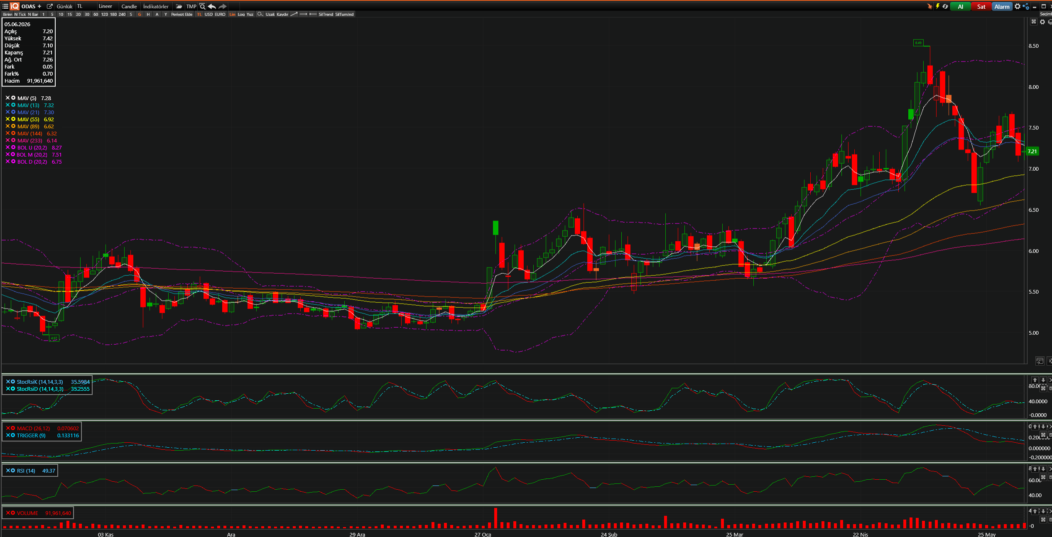The width and height of the screenshot is (1052, 537).
Task: Toggle visibility circle of MAV (13)
Action: [13, 105]
